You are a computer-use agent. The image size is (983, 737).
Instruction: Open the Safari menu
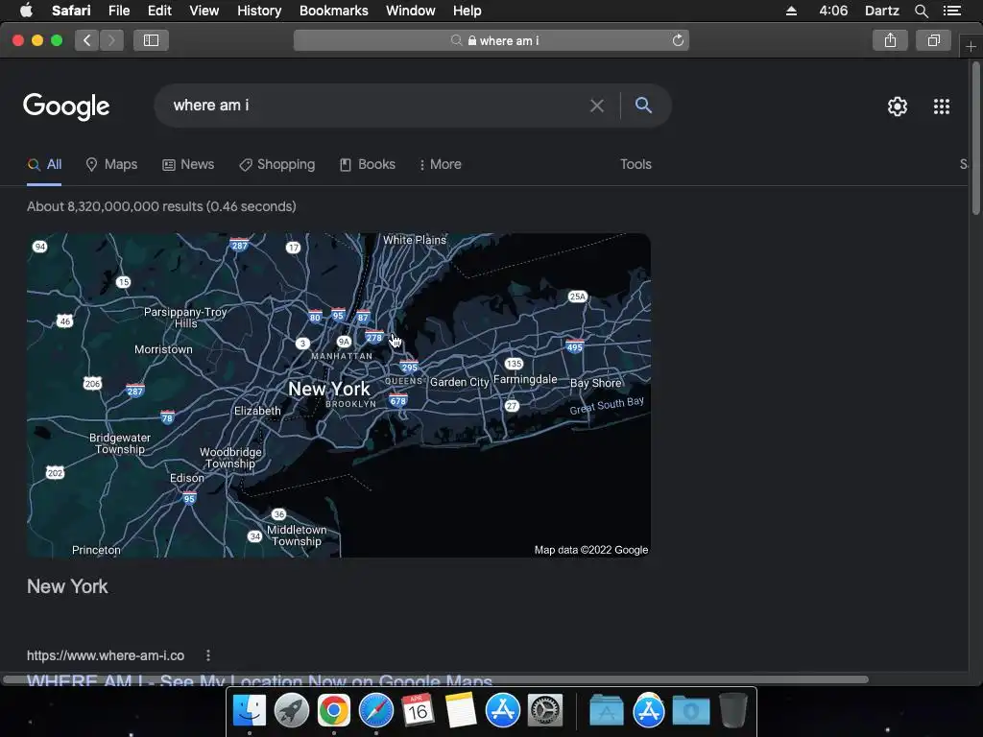[x=71, y=11]
